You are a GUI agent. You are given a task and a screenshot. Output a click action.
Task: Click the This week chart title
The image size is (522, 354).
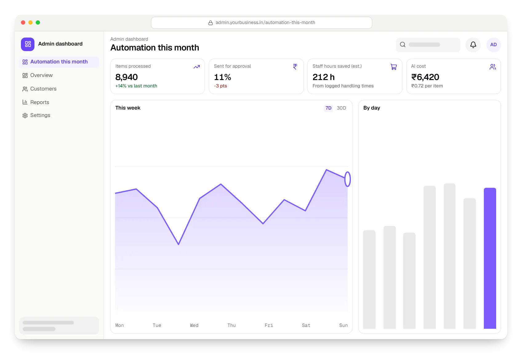(128, 108)
